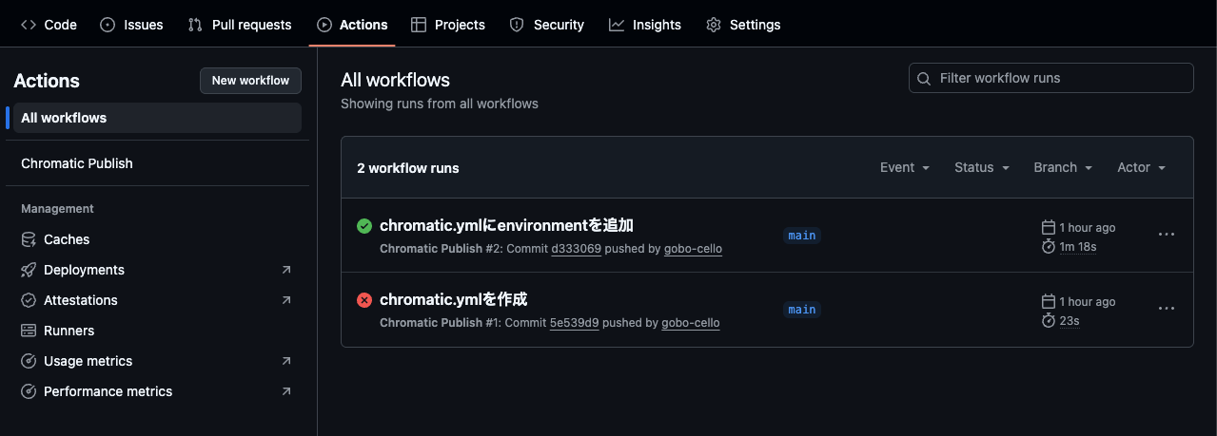Image resolution: width=1217 pixels, height=436 pixels.
Task: Click the Filter workflow runs search field
Action: (1051, 78)
